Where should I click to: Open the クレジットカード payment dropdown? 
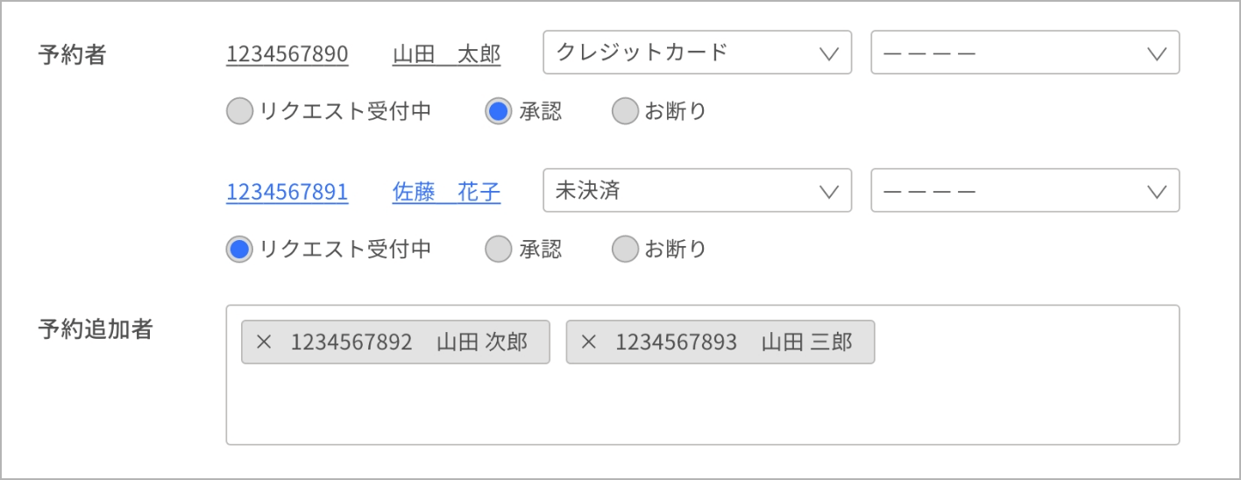[697, 53]
